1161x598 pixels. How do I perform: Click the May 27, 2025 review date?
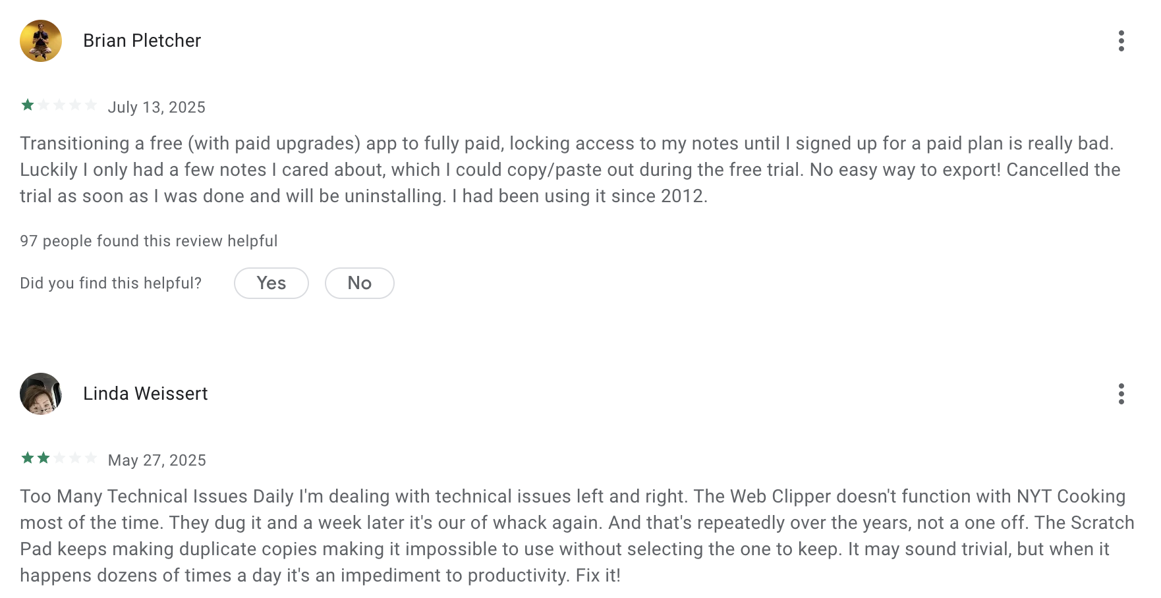point(156,460)
